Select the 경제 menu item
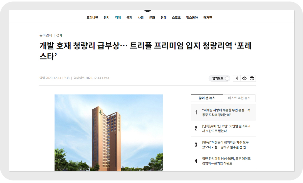Screen dimensions: 303x183 118,18
